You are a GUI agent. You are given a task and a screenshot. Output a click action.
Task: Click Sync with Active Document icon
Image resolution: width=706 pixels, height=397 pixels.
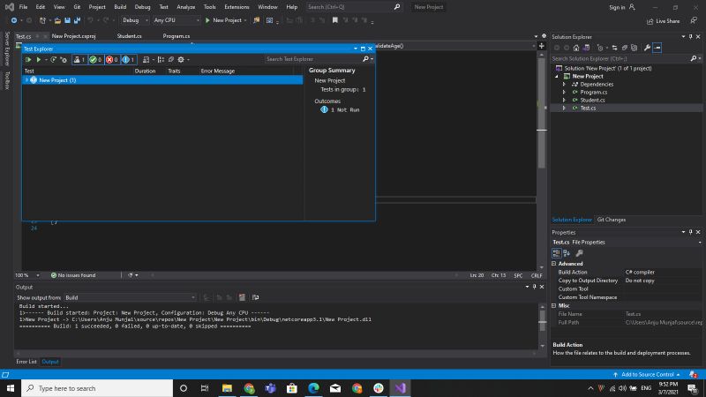tap(614, 48)
